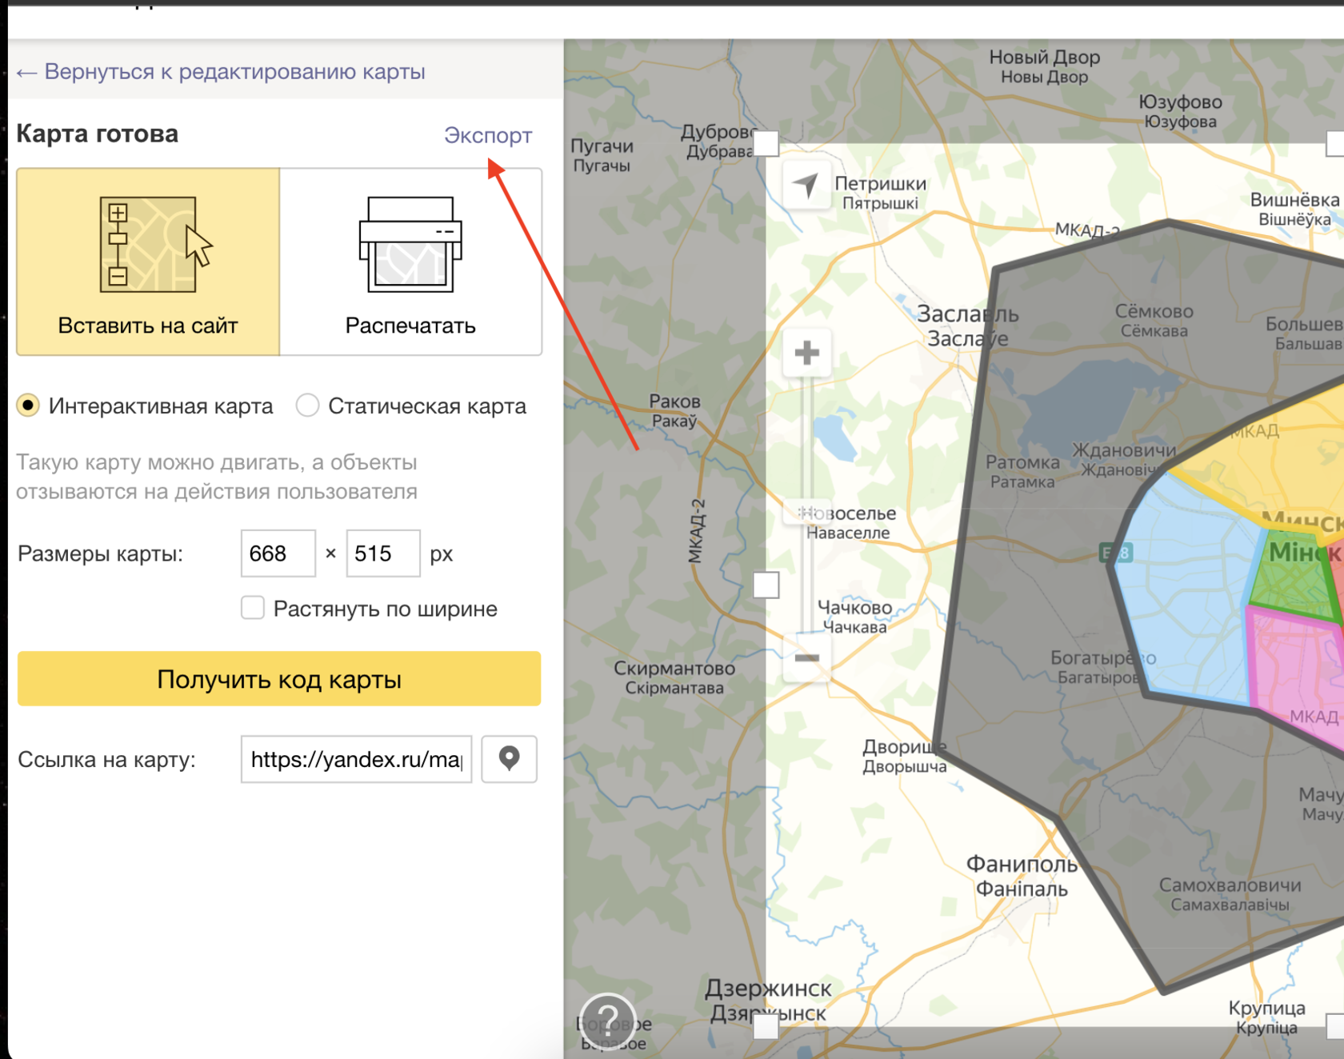The height and width of the screenshot is (1059, 1344).
Task: Go back via Вернуться к редактированию карты
Action: pos(222,72)
